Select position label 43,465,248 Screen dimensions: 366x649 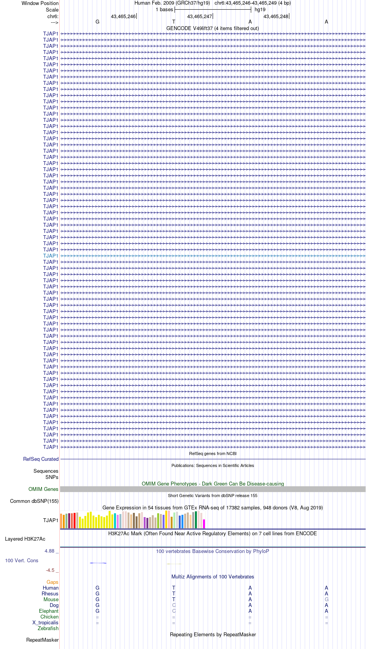pyautogui.click(x=276, y=17)
